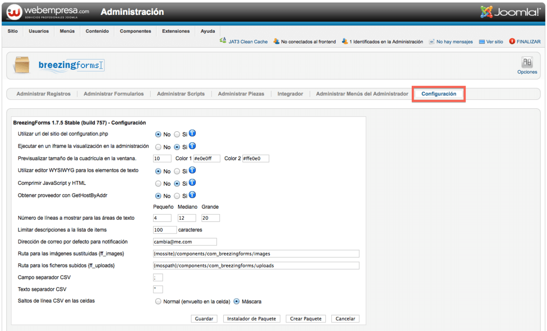547x331 pixels.
Task: Select No for GetHostByAddr option
Action: click(x=158, y=196)
